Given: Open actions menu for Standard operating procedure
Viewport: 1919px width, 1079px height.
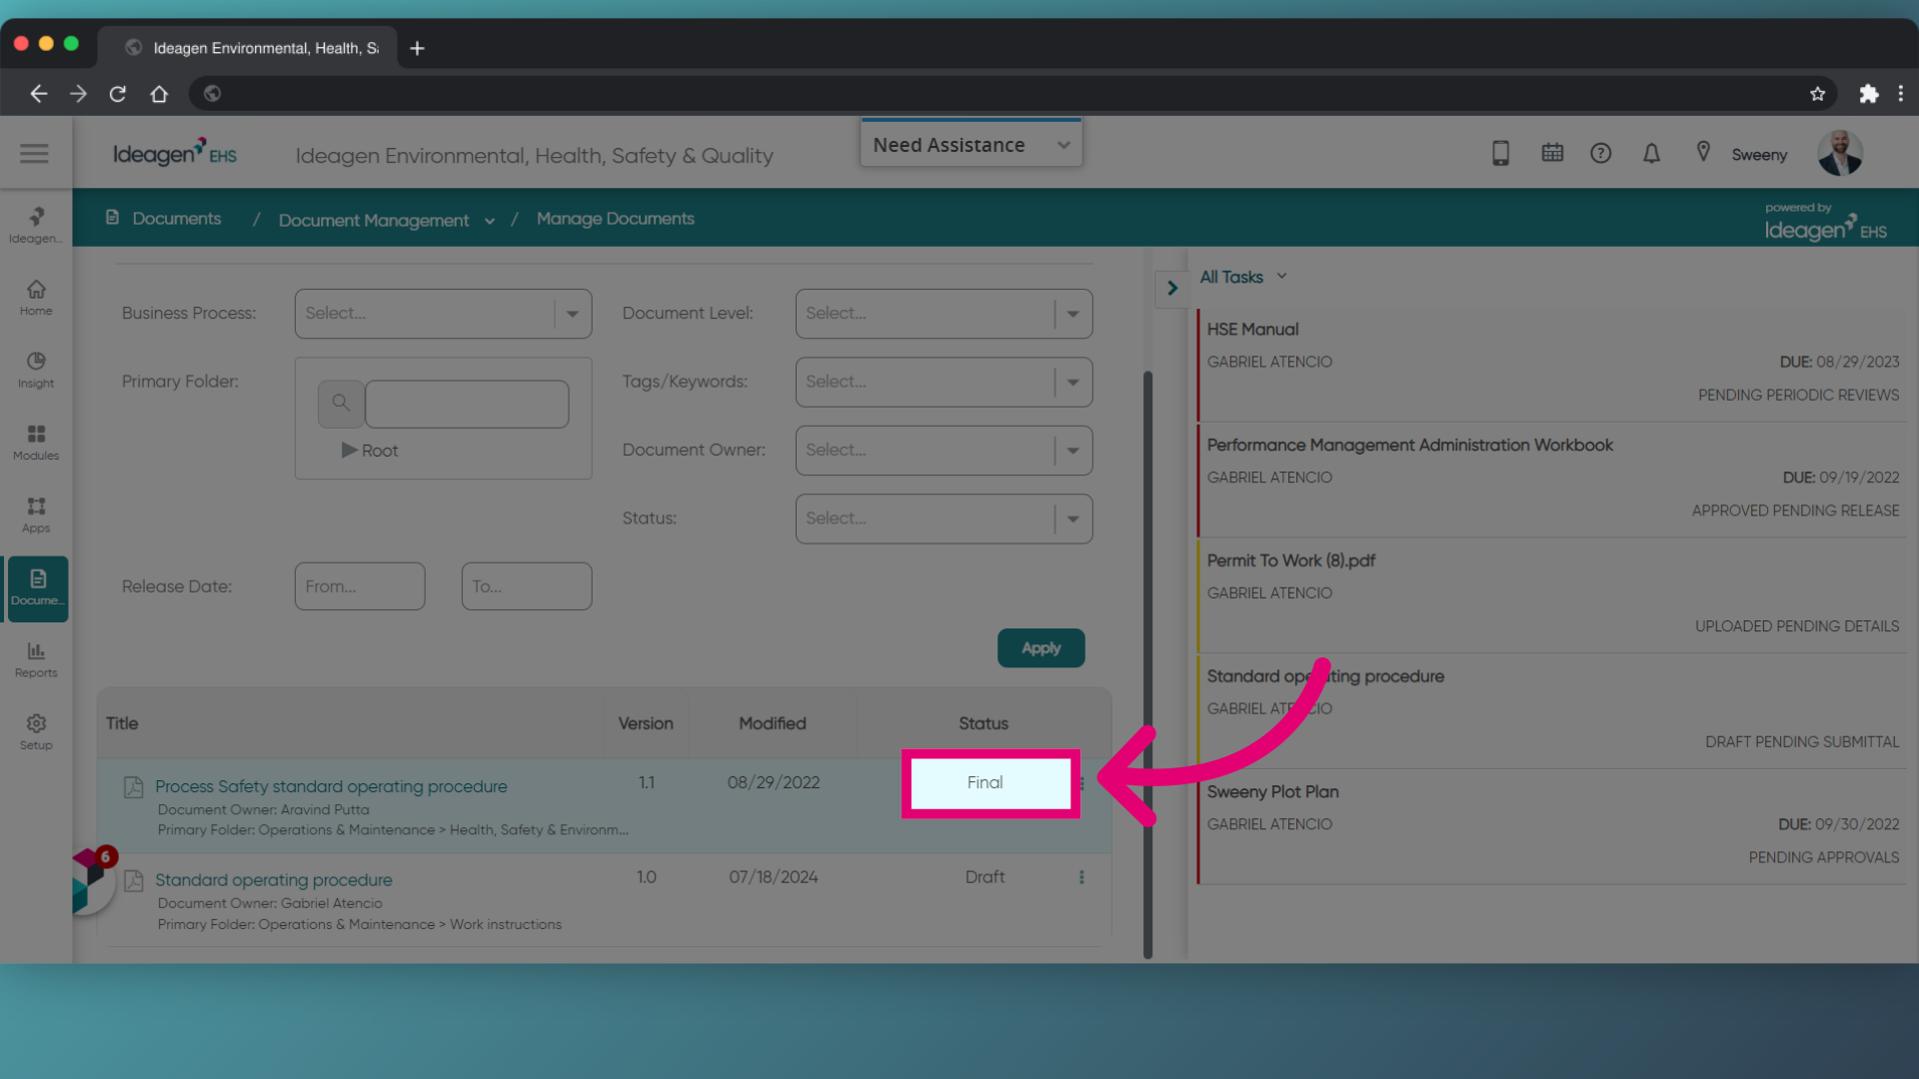Looking at the screenshot, I should [x=1081, y=877].
